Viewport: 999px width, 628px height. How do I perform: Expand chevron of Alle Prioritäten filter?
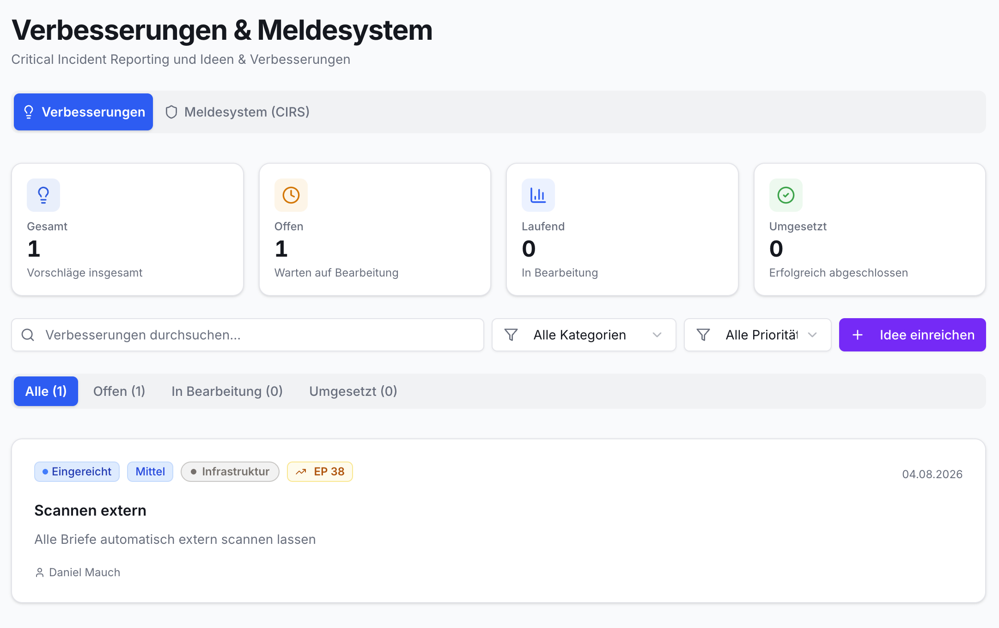[812, 335]
